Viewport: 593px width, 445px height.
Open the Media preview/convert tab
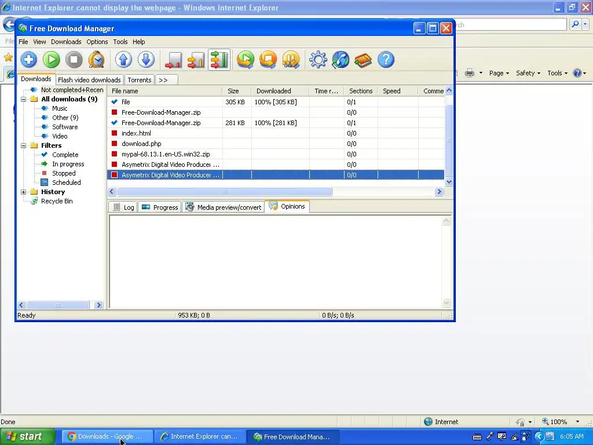pos(224,207)
